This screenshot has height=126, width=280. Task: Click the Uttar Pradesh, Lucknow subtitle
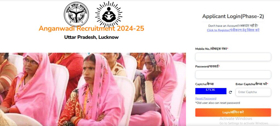click(91, 37)
